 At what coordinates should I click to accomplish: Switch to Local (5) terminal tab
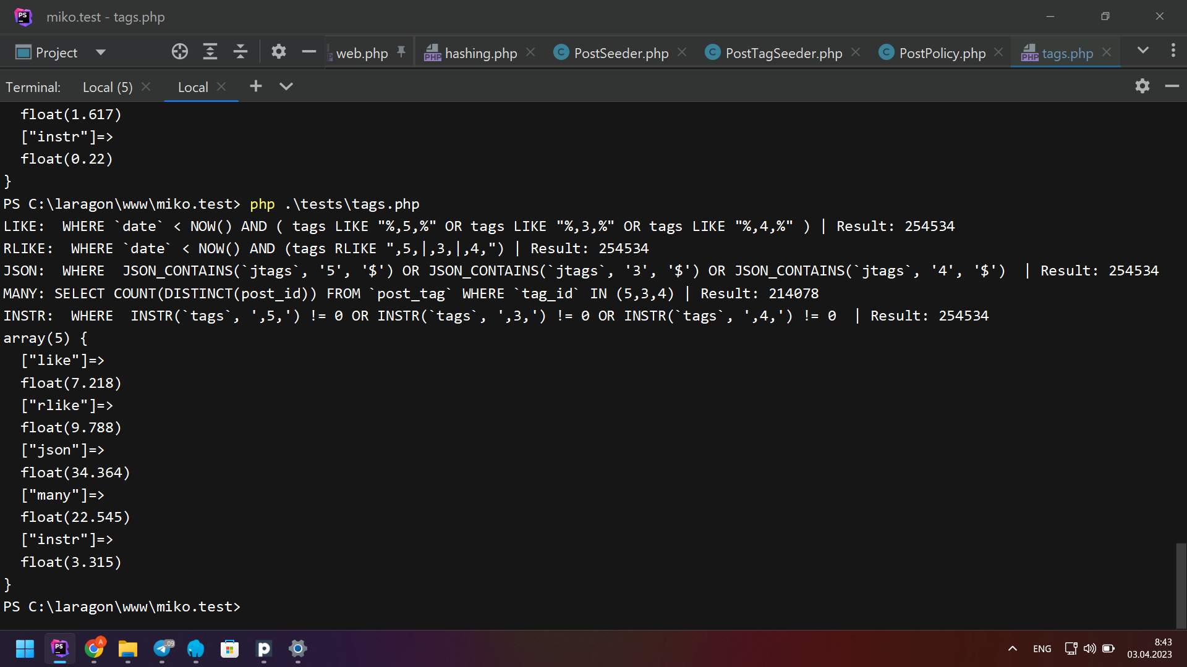click(x=108, y=87)
